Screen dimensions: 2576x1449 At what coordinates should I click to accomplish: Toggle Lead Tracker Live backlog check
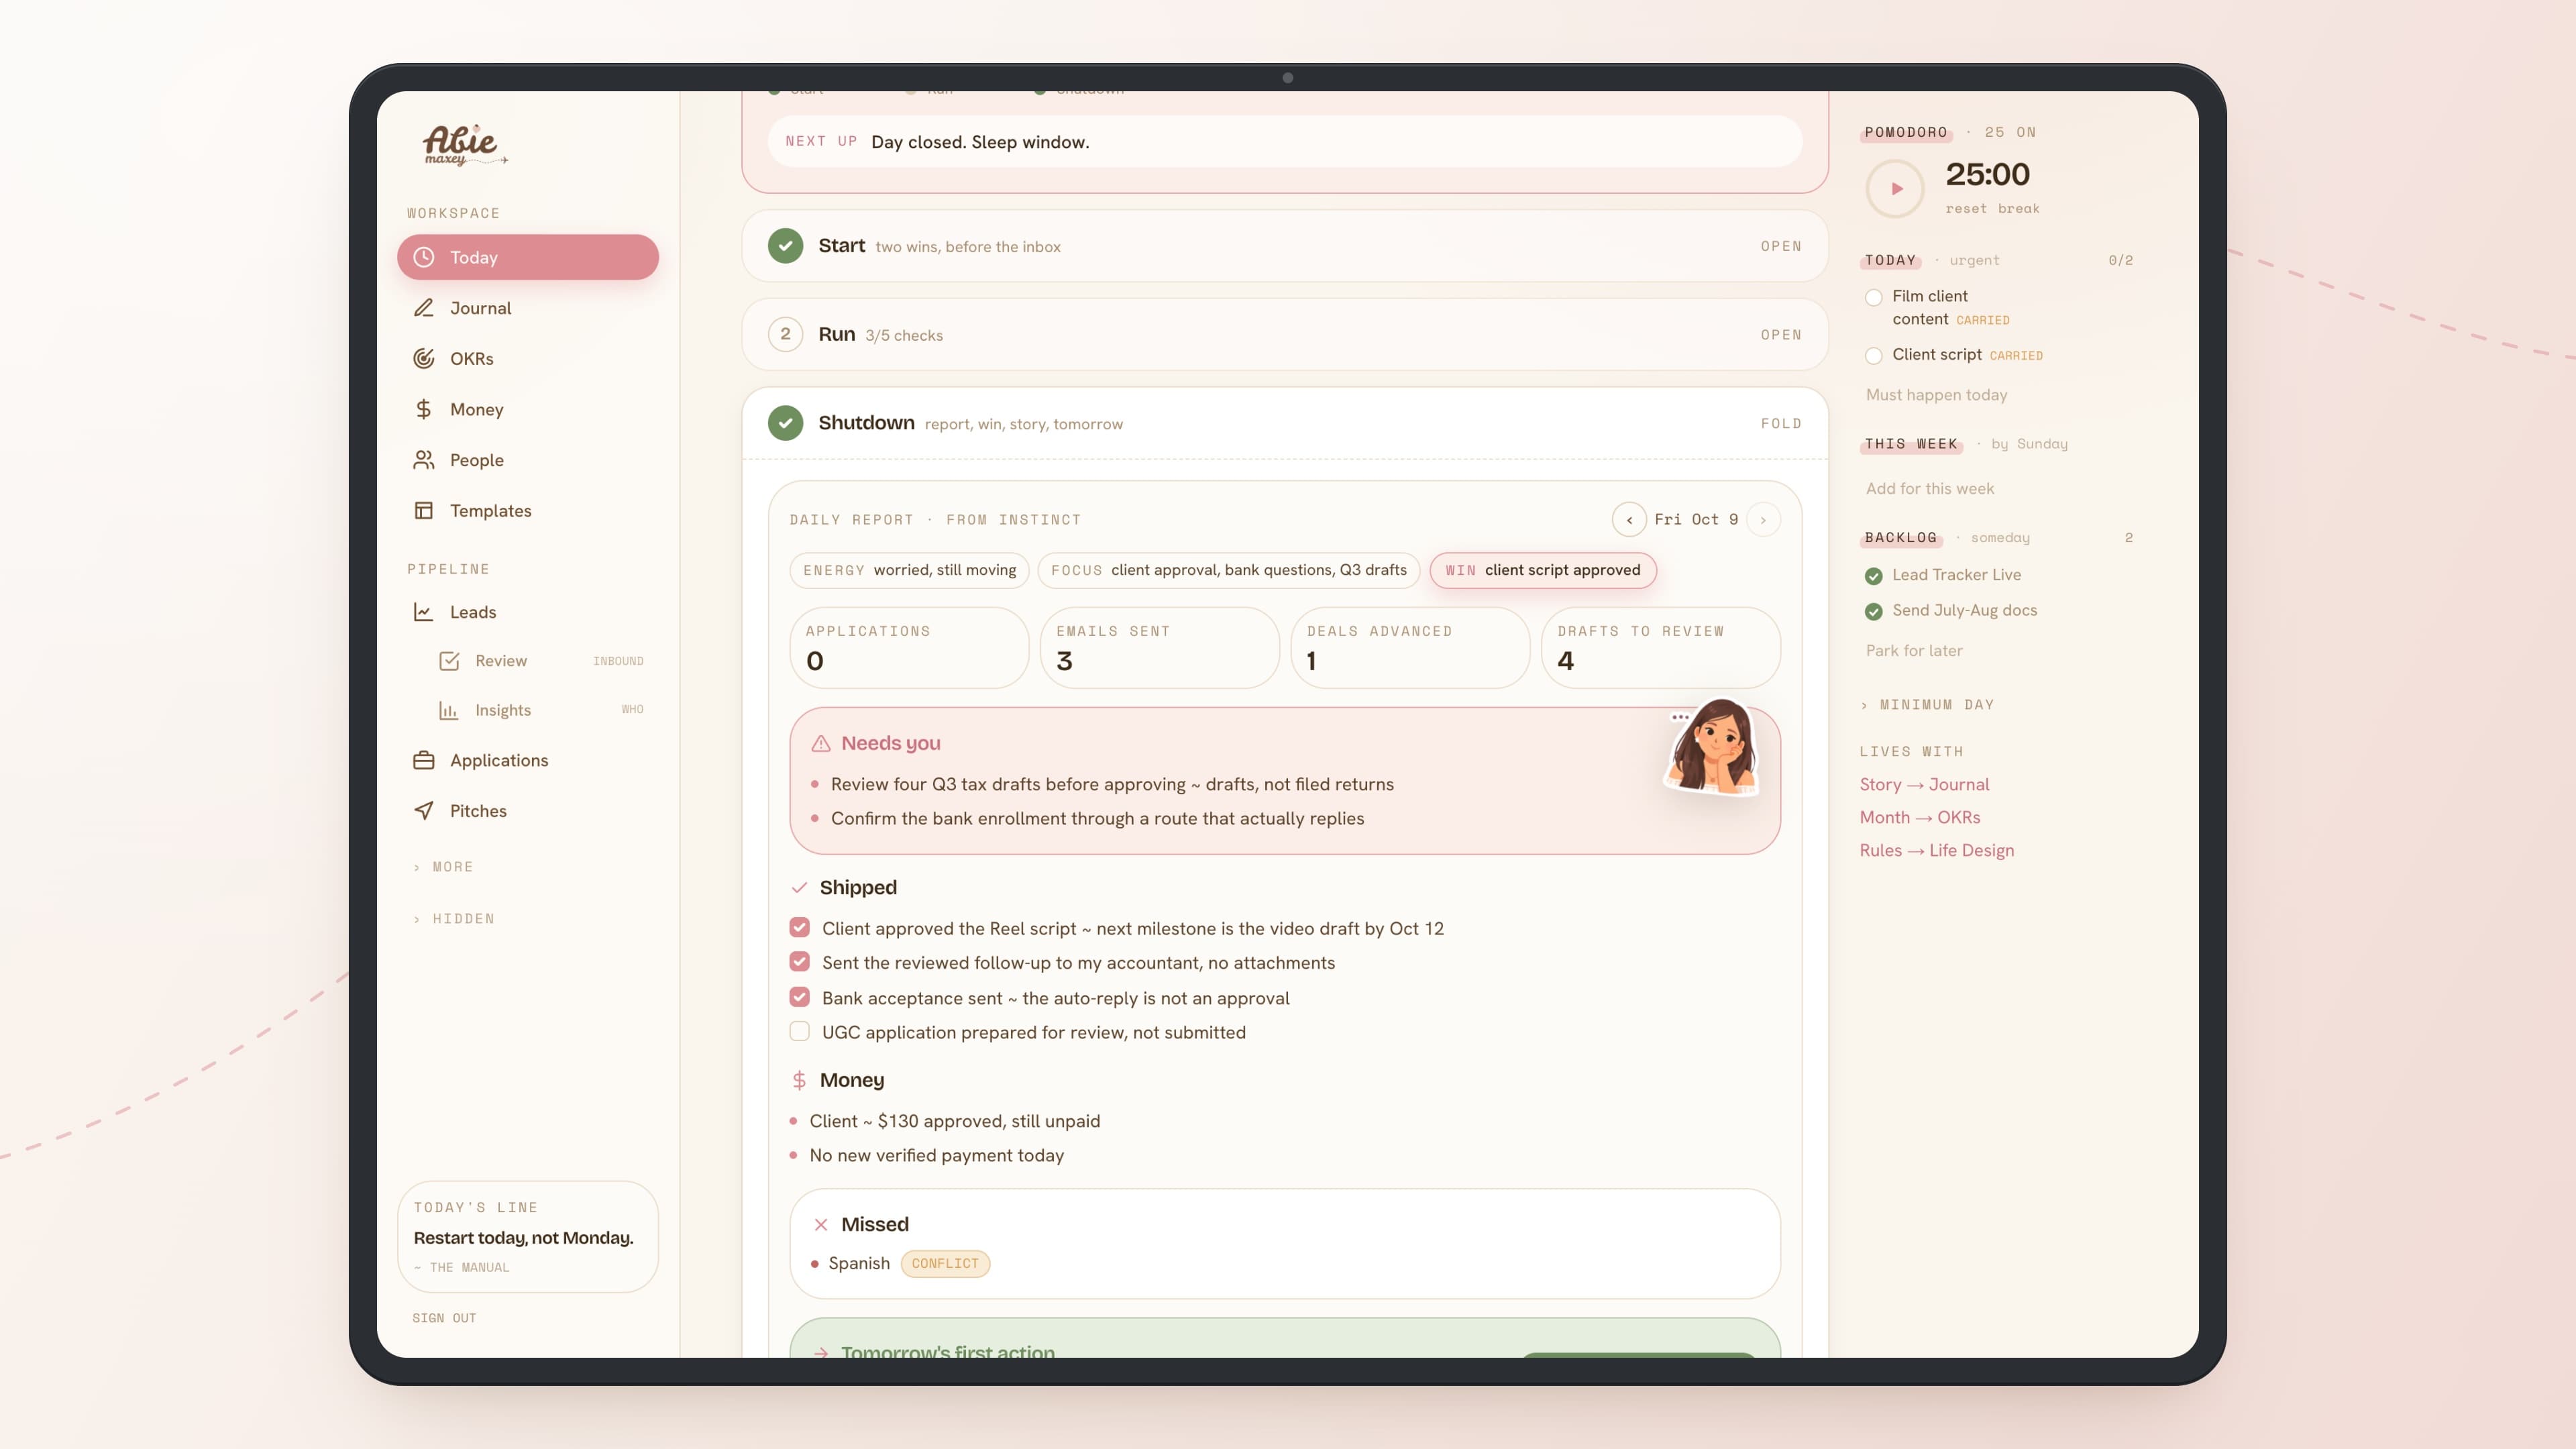(x=1874, y=576)
